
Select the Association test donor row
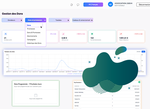[107, 96]
